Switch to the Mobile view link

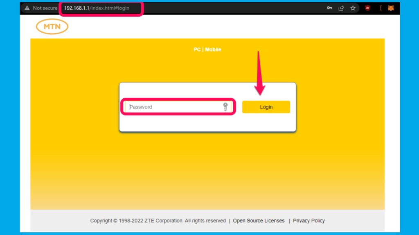coord(213,49)
